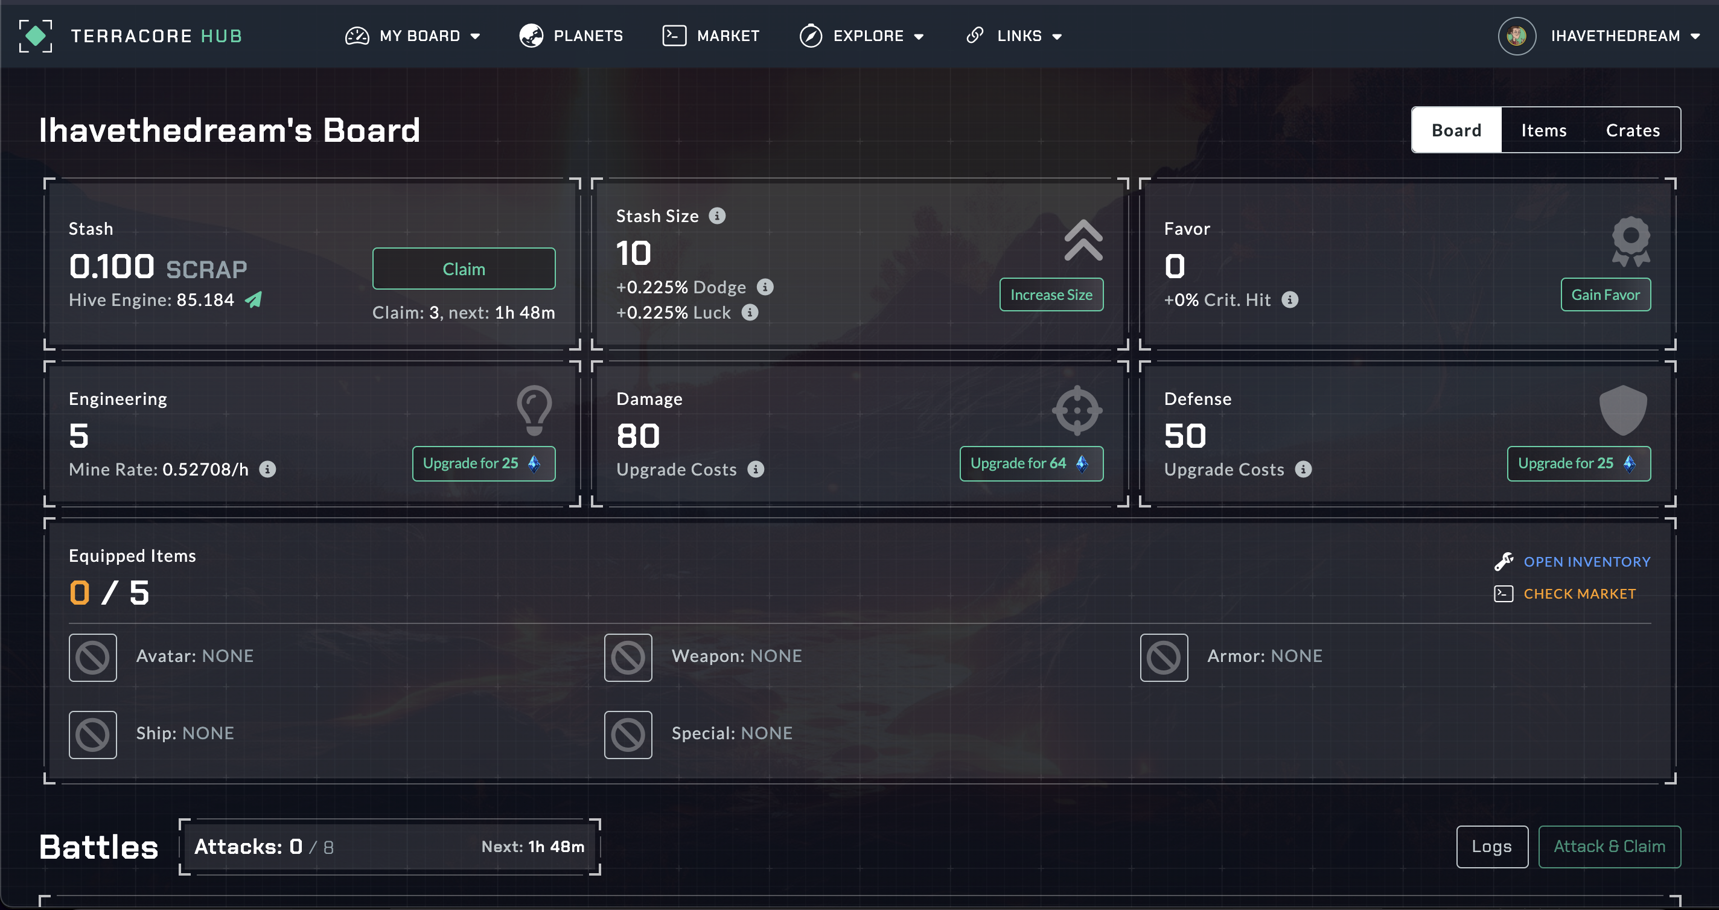This screenshot has width=1719, height=910.
Task: Click the Hive Engine send arrow icon
Action: 254,301
